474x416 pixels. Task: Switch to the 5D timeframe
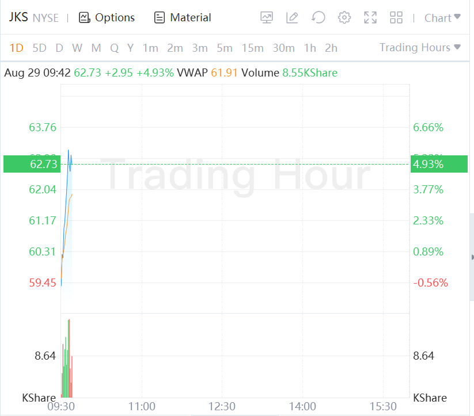[x=39, y=48]
